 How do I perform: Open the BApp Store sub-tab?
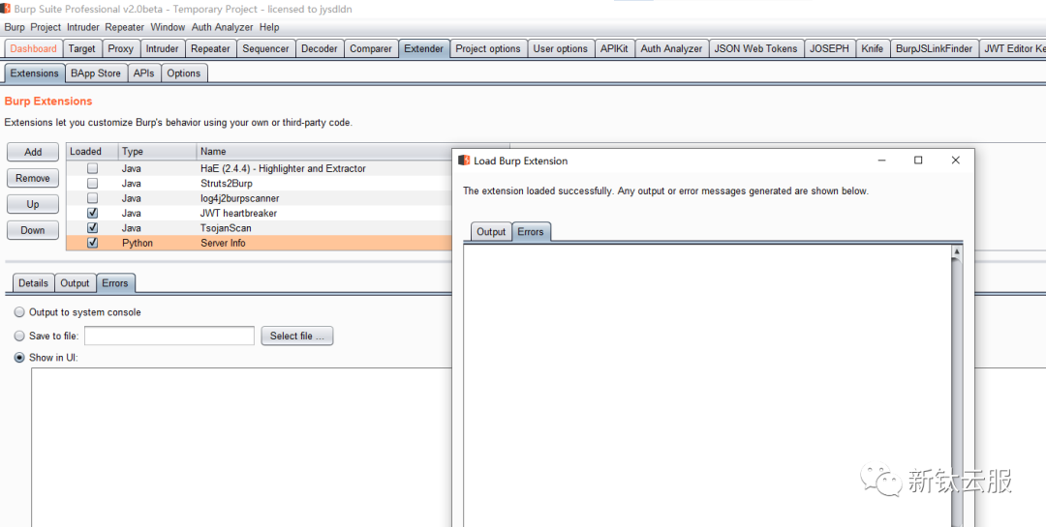click(96, 73)
